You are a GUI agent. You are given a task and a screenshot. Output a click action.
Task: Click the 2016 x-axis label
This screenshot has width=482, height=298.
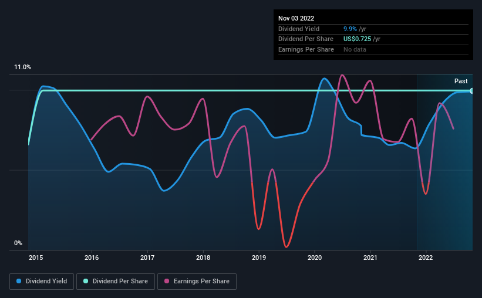tap(92, 258)
